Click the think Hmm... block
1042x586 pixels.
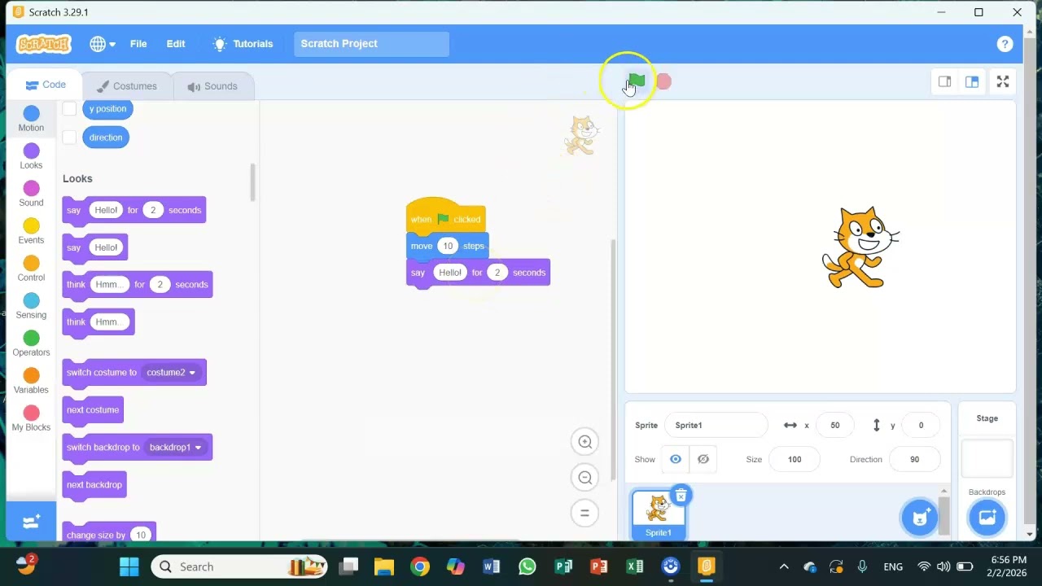pos(98,322)
